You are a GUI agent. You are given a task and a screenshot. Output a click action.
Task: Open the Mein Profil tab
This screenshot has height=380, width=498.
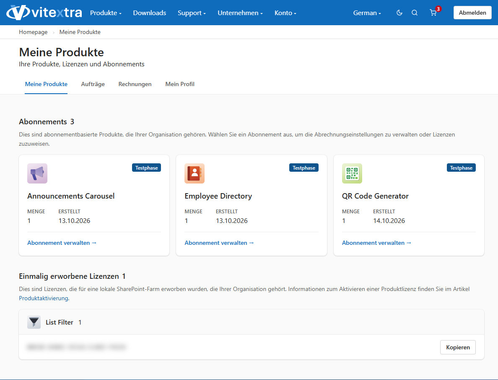click(x=180, y=84)
